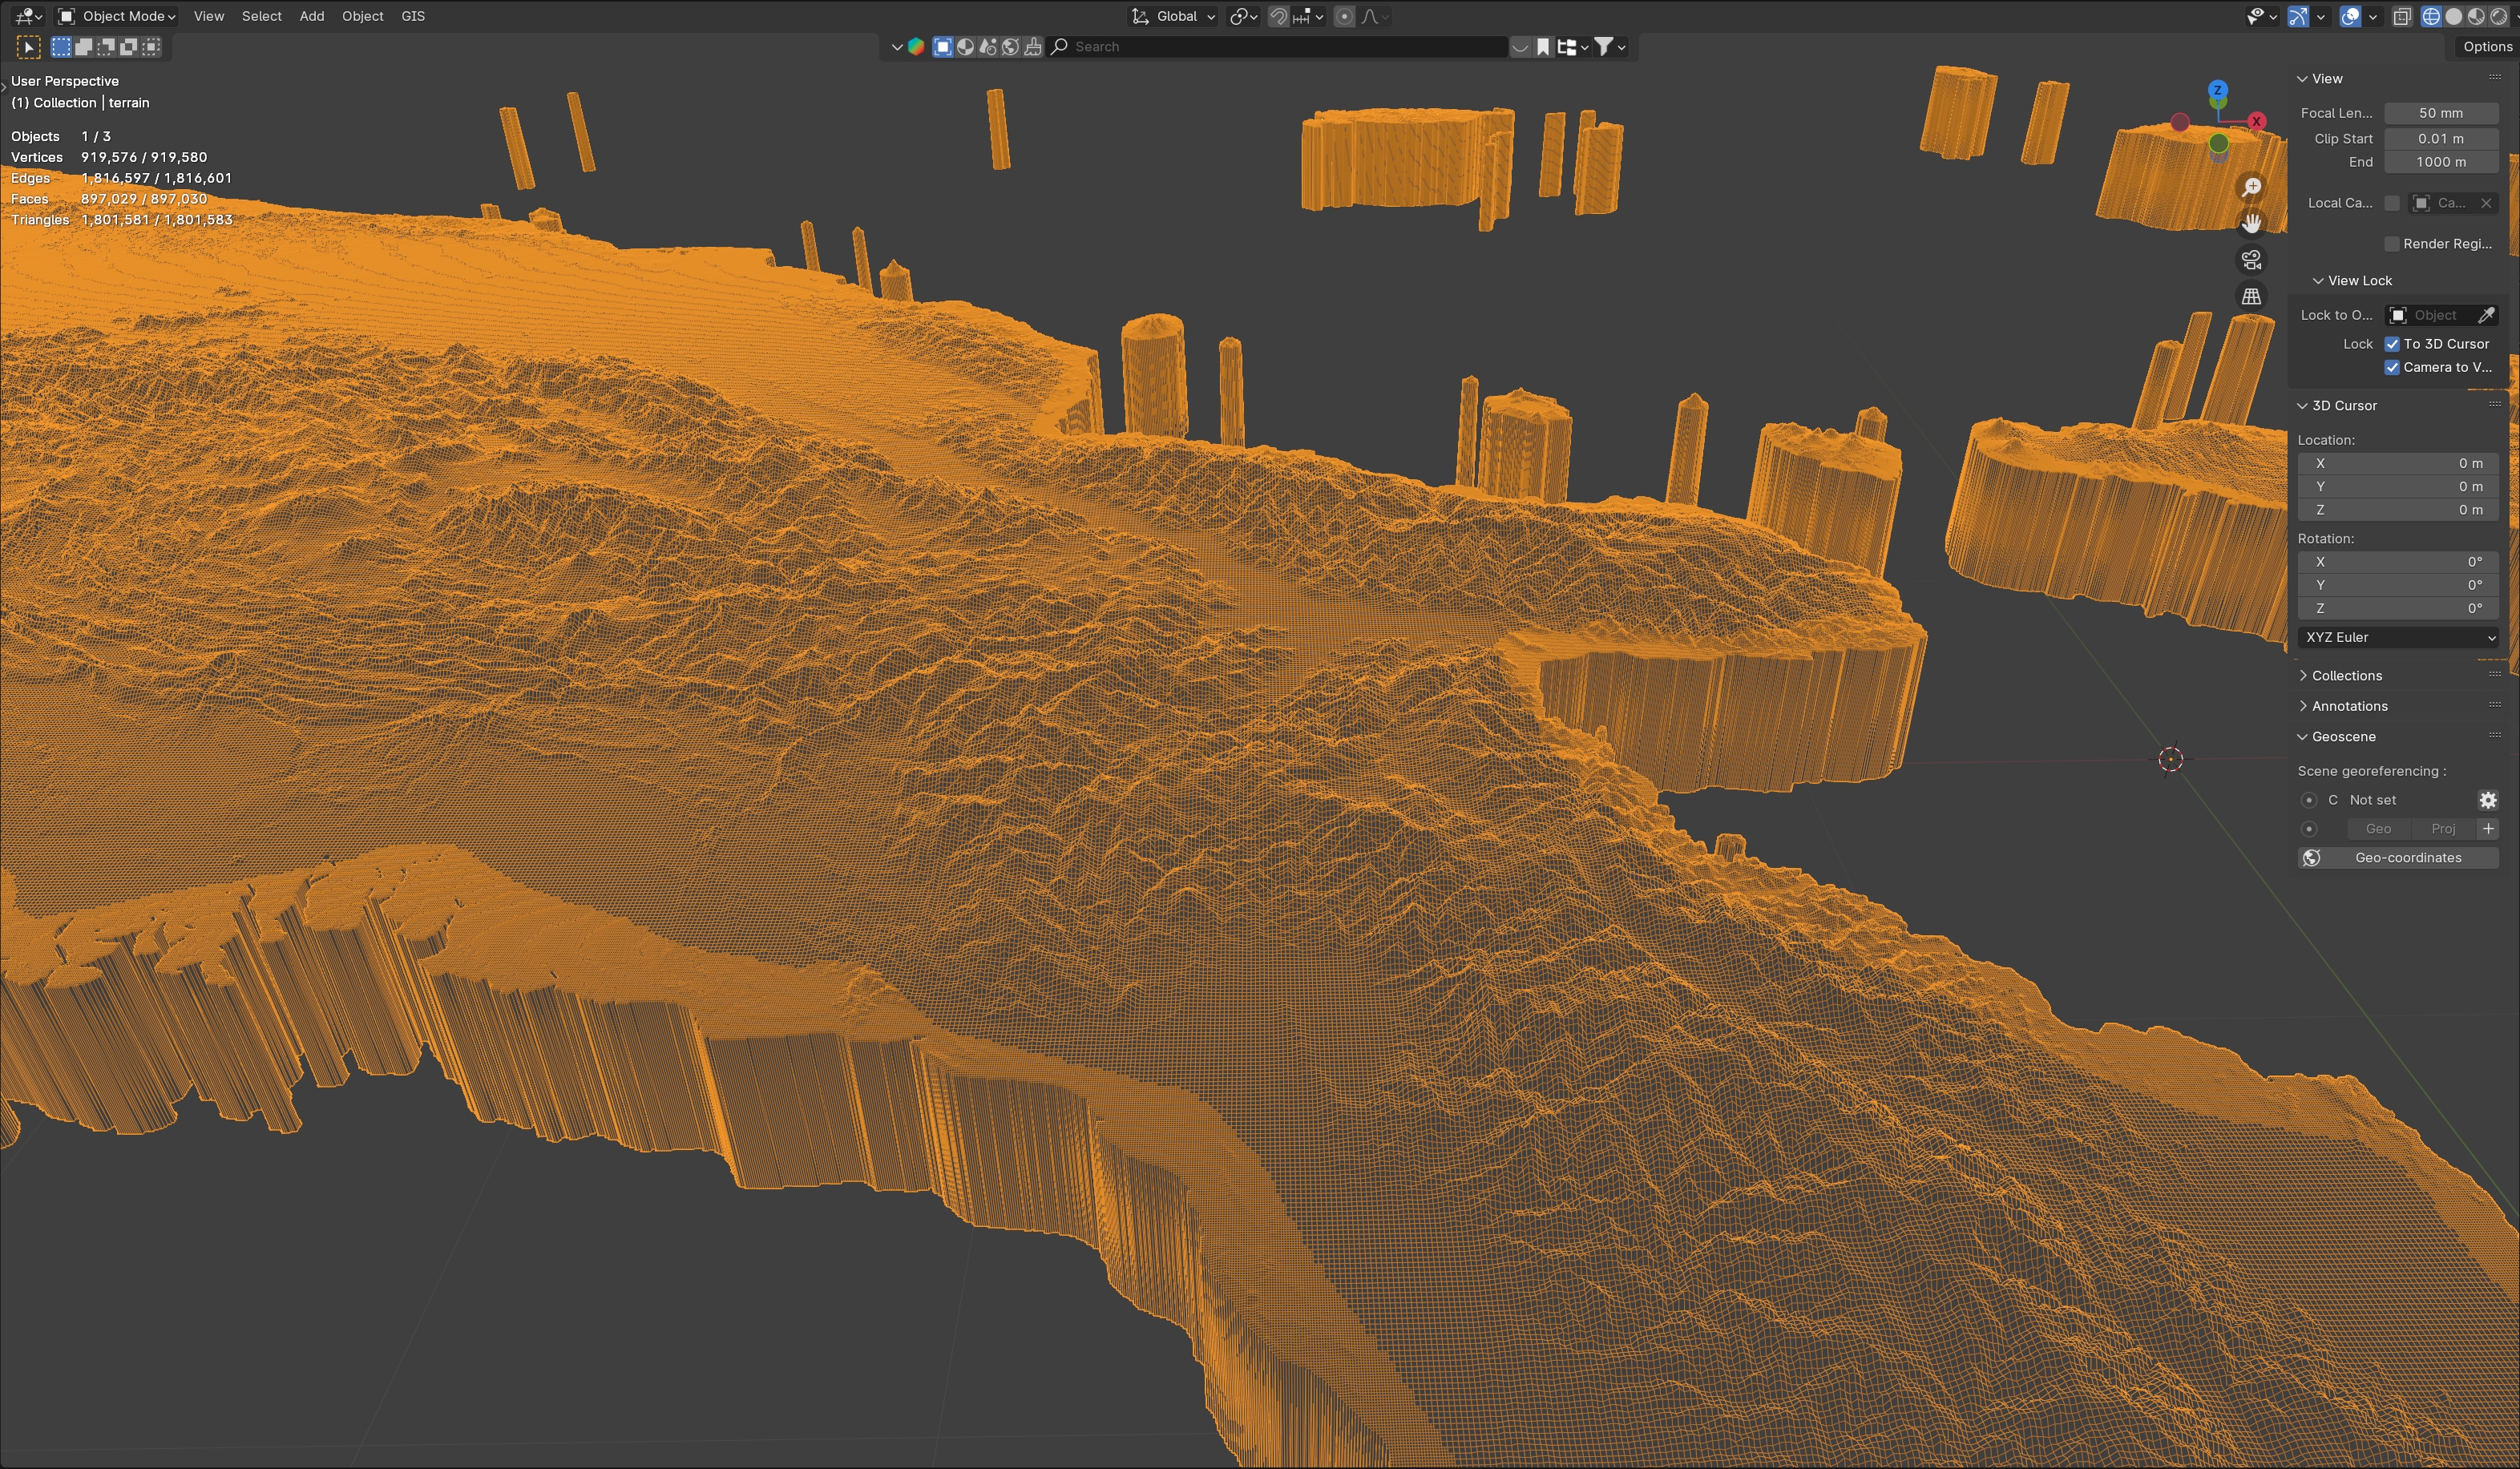Switch to orthographic view grid icon
The image size is (2520, 1469).
pos(2251,296)
